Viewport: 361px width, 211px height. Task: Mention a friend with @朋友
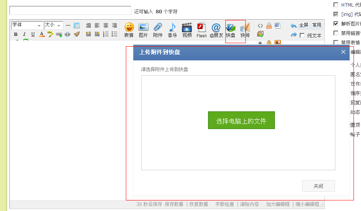(x=216, y=30)
